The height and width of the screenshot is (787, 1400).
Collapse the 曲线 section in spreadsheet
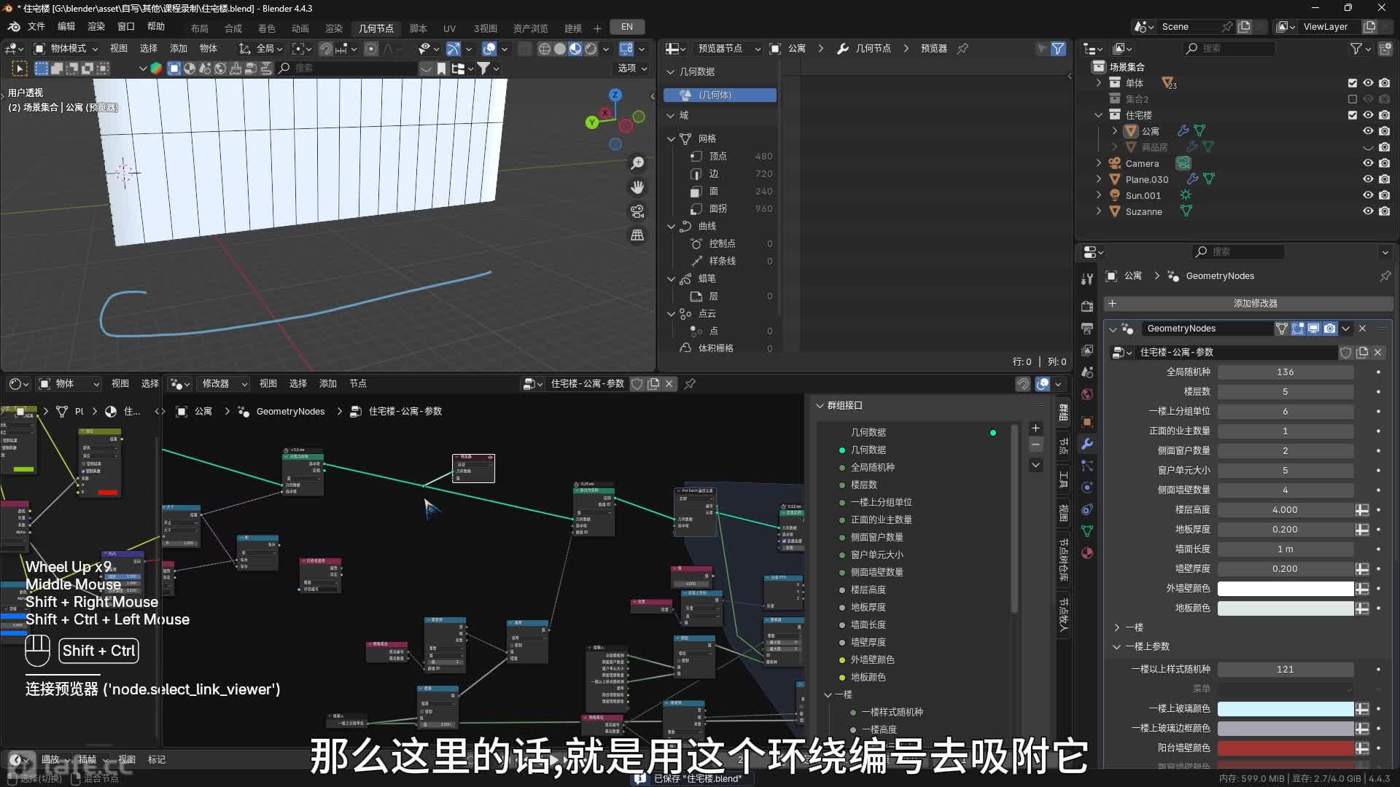coord(672,227)
